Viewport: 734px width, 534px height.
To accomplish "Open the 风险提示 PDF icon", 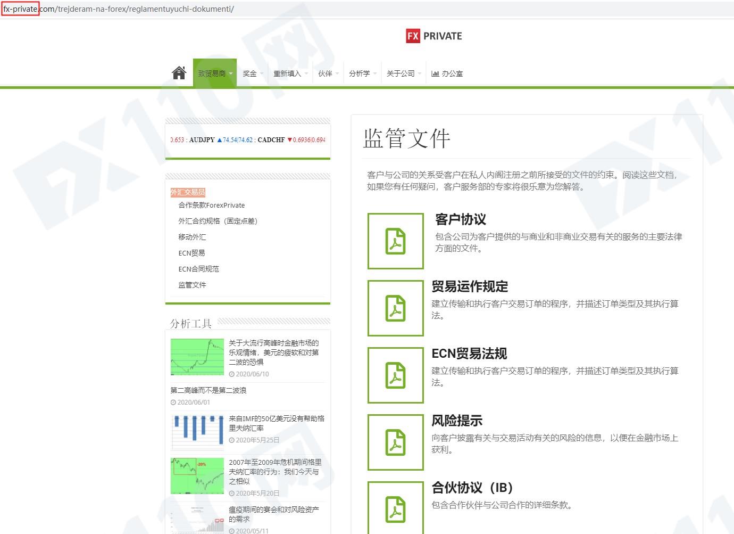I will 395,442.
